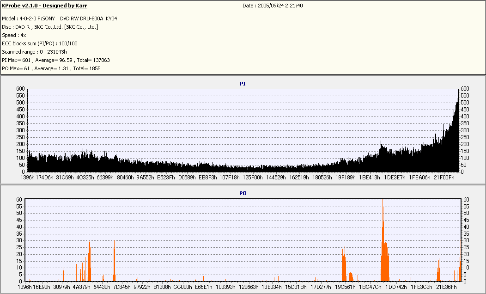Viewport: 486px width, 294px height.
Task: Click the 1BC47Ch PO axis label
Action: click(370, 287)
